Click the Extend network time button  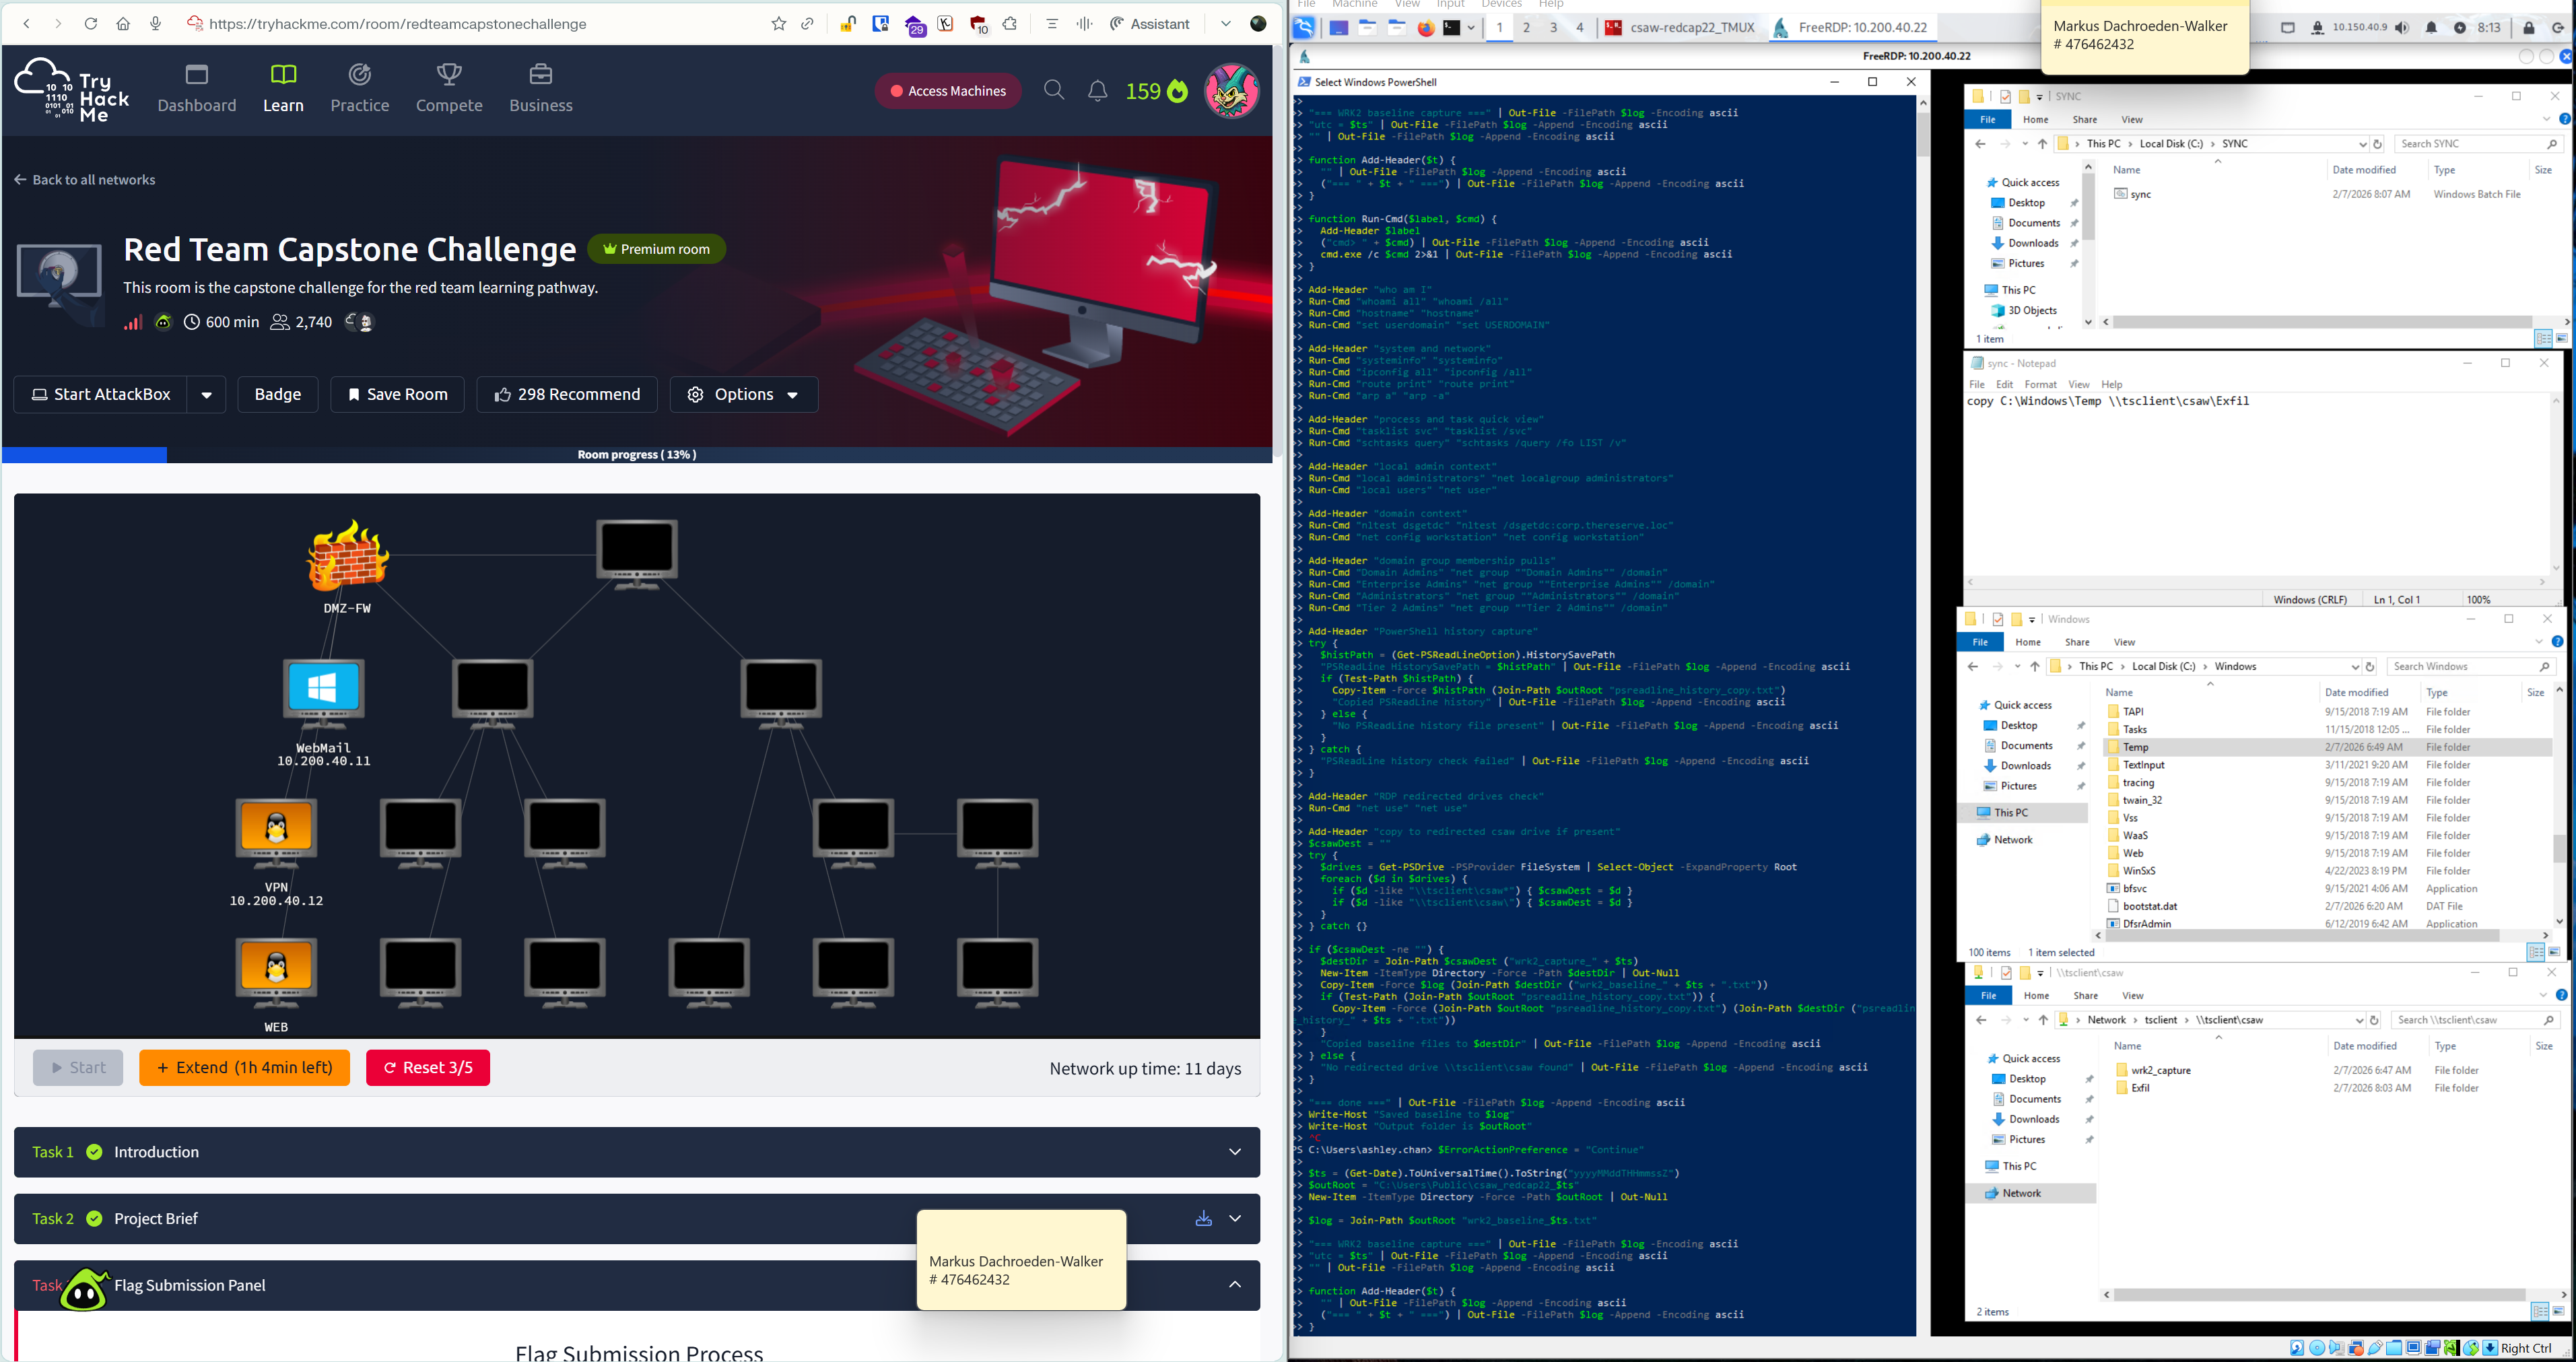click(x=244, y=1068)
